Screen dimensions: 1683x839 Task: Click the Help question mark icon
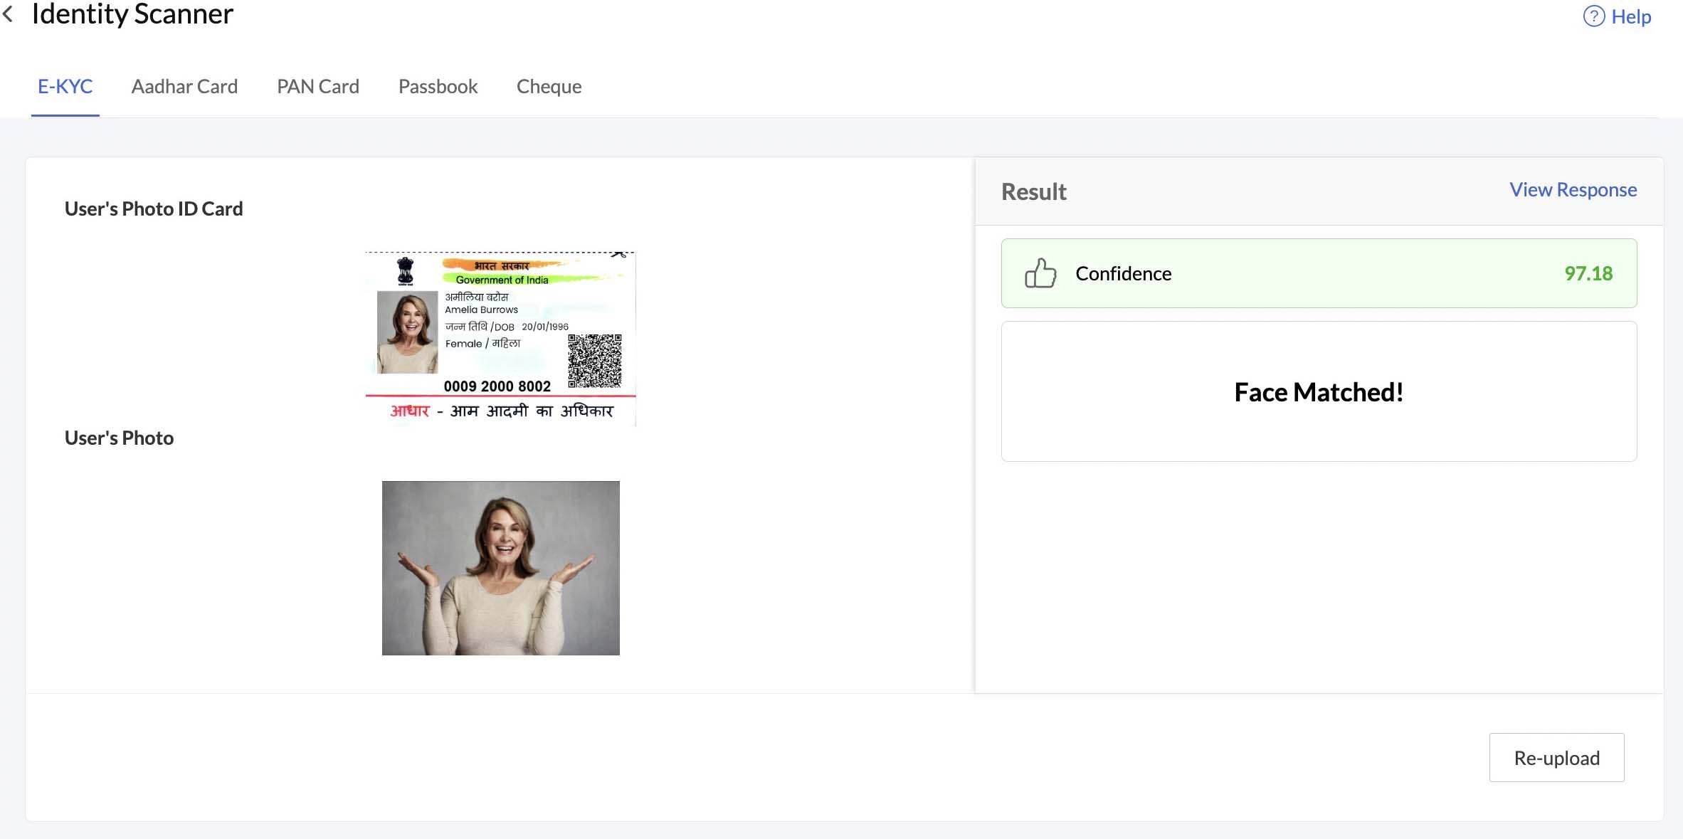pyautogui.click(x=1593, y=16)
